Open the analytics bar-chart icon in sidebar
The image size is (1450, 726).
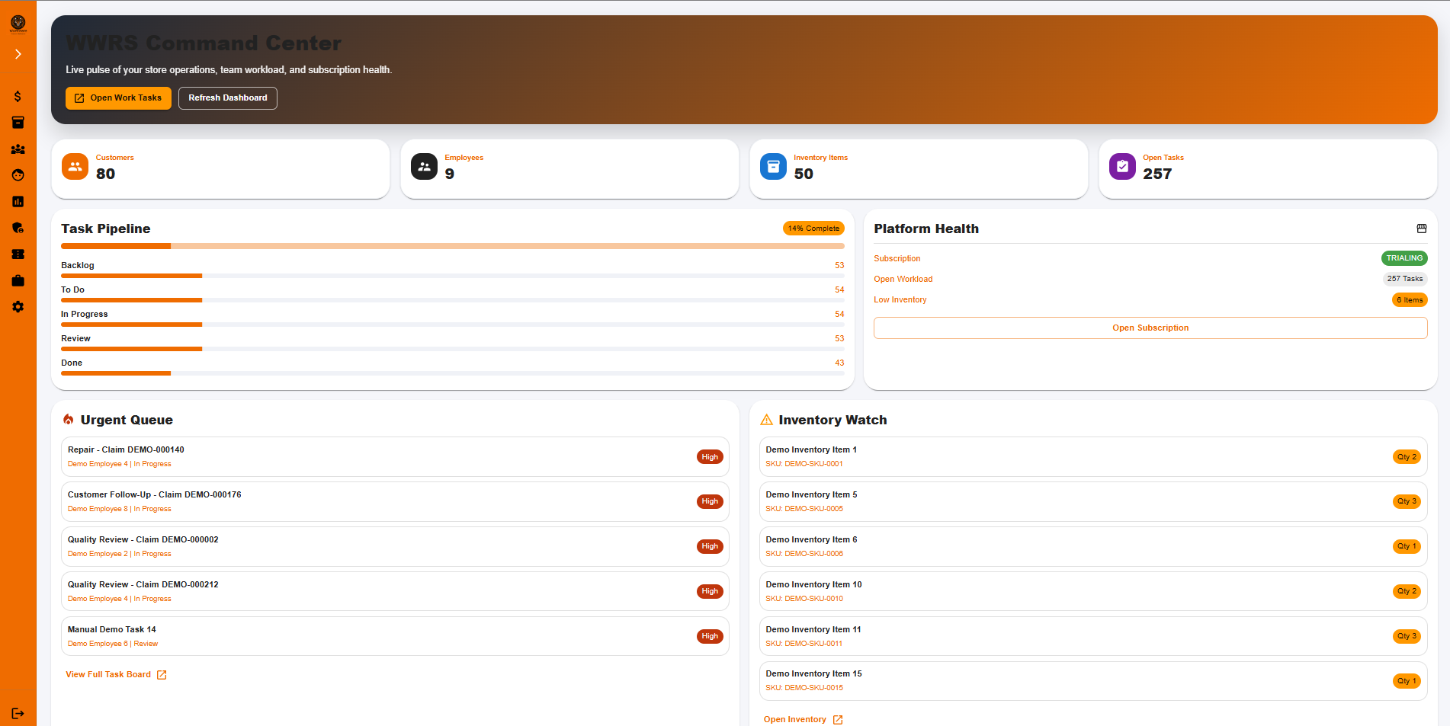point(18,201)
